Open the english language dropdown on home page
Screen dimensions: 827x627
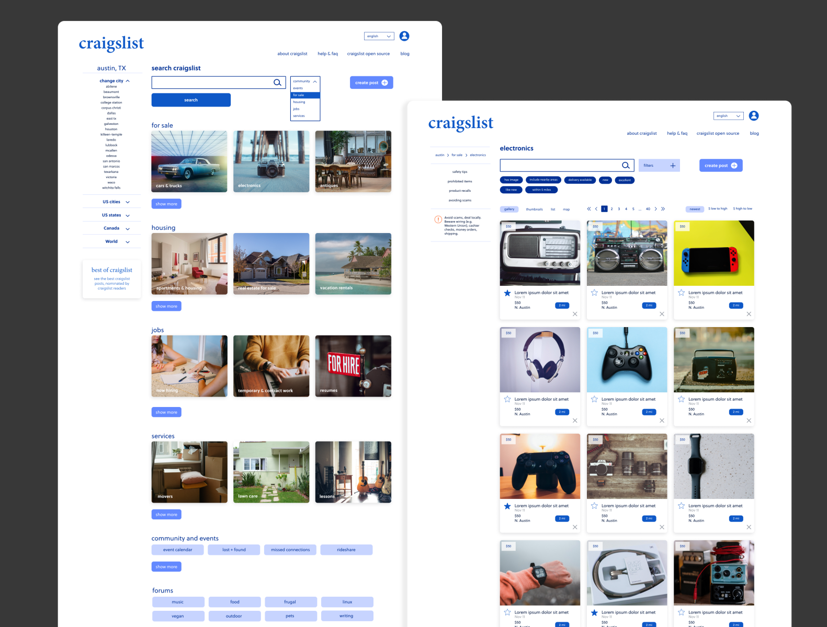tap(379, 36)
